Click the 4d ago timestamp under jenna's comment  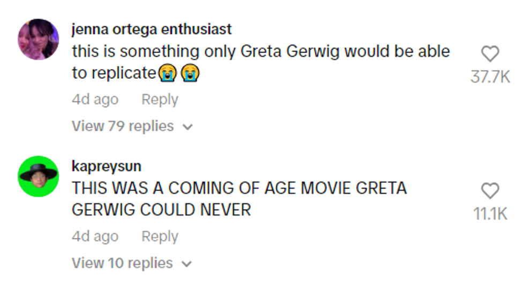pyautogui.click(x=95, y=100)
